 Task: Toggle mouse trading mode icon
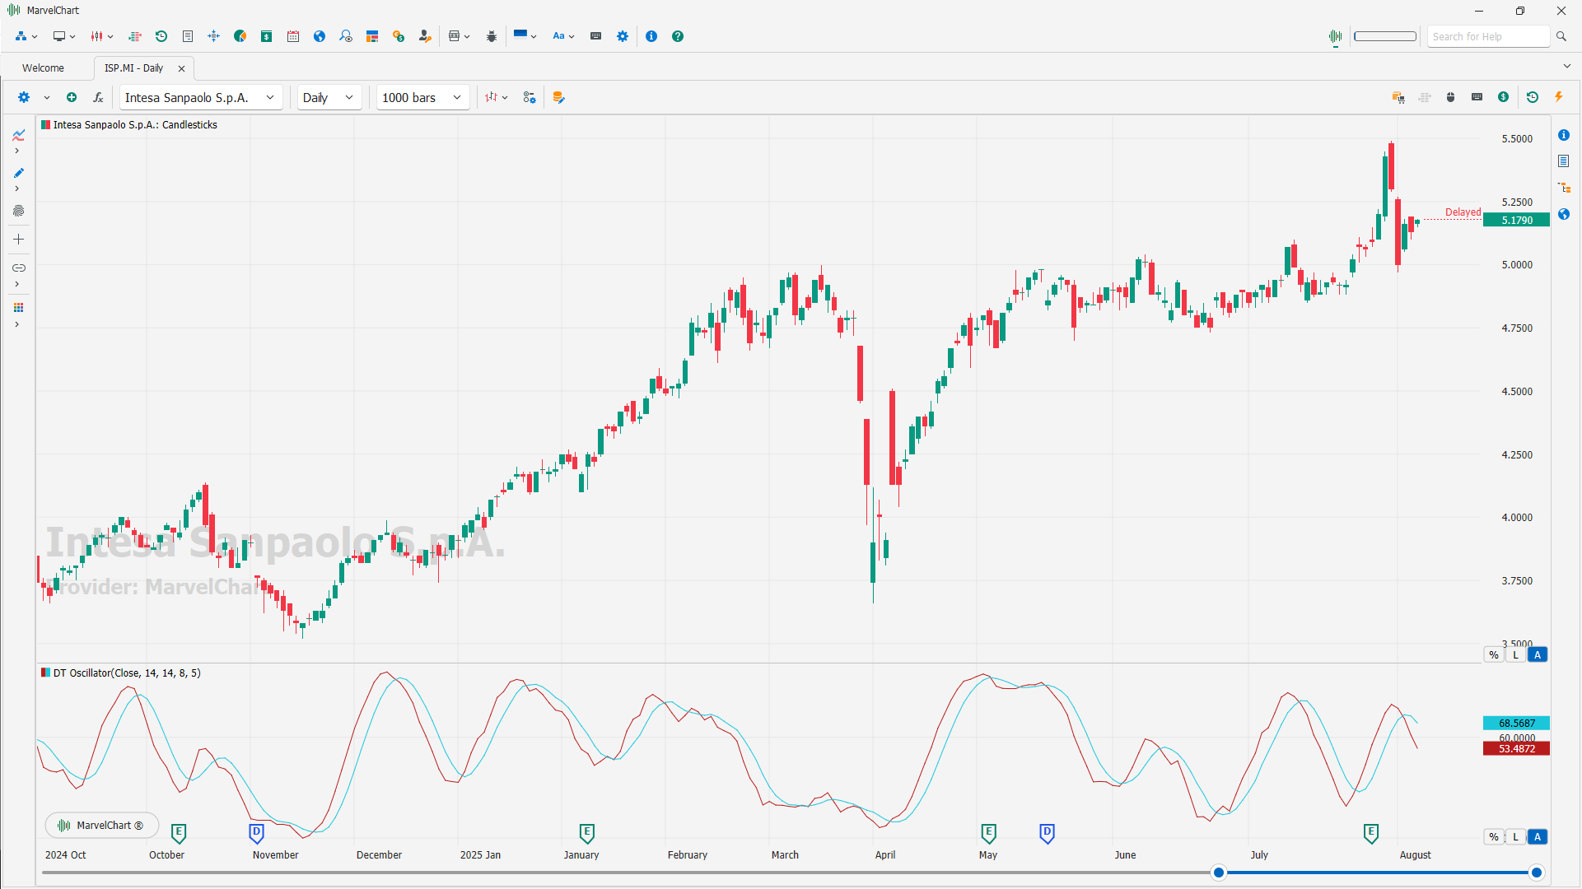click(x=1451, y=97)
